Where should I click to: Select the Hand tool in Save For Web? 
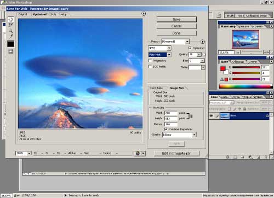point(11,19)
